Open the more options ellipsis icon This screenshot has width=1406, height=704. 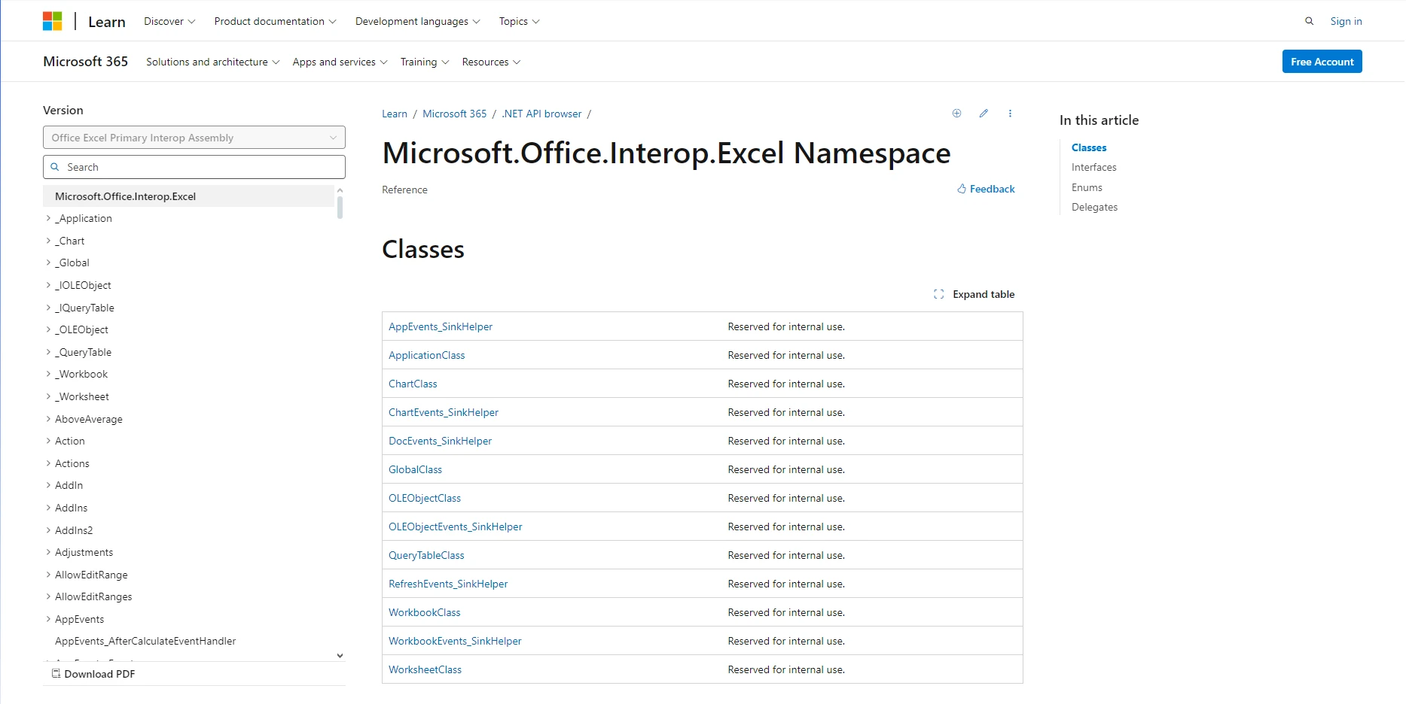(x=1010, y=114)
